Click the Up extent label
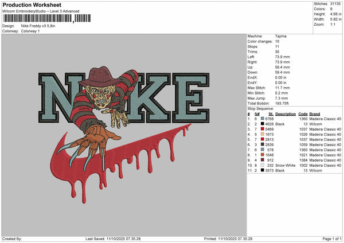The width and height of the screenshot is (344, 243). click(251, 67)
